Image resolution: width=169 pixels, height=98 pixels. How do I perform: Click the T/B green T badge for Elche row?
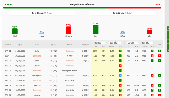[x=120, y=51]
